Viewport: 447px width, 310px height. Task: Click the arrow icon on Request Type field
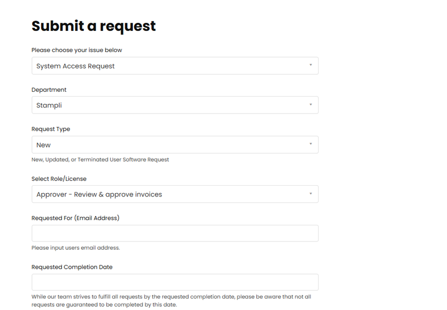pyautogui.click(x=311, y=144)
